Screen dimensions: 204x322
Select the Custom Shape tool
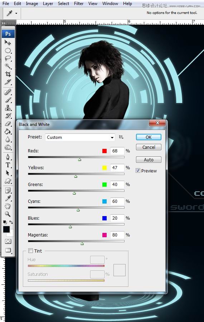8,181
